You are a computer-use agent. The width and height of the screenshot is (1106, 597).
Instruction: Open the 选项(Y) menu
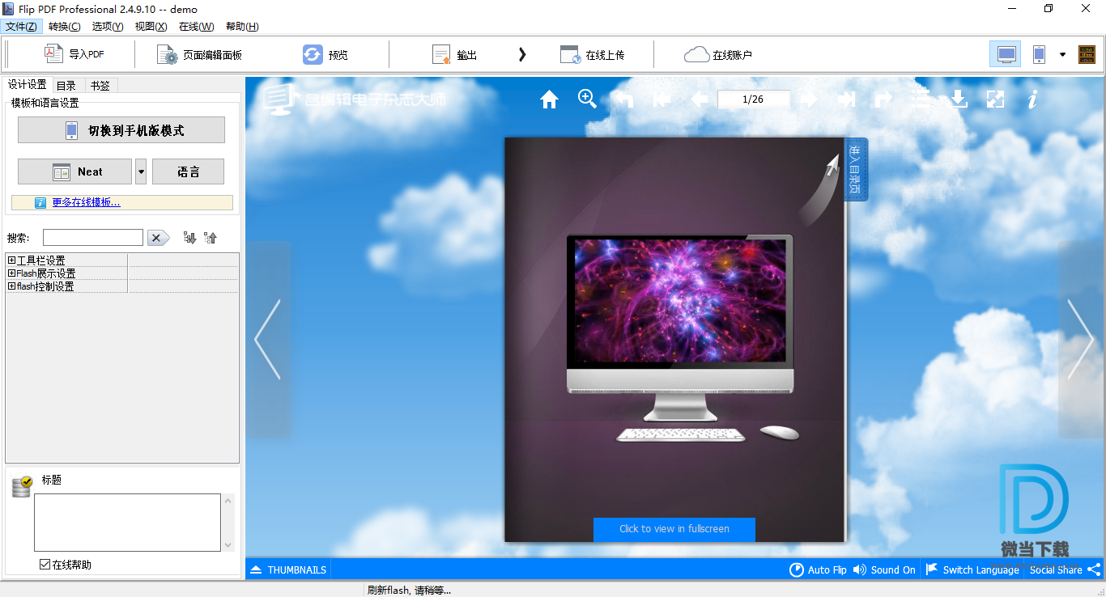108,27
